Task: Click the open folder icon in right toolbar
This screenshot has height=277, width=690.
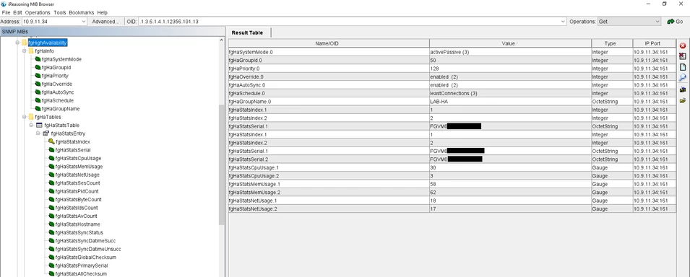Action: (x=683, y=100)
